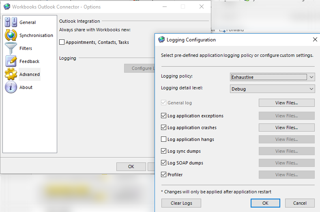Click the 'Always share with Workbooks new:' text
This screenshot has width=320, height=212.
95,30
